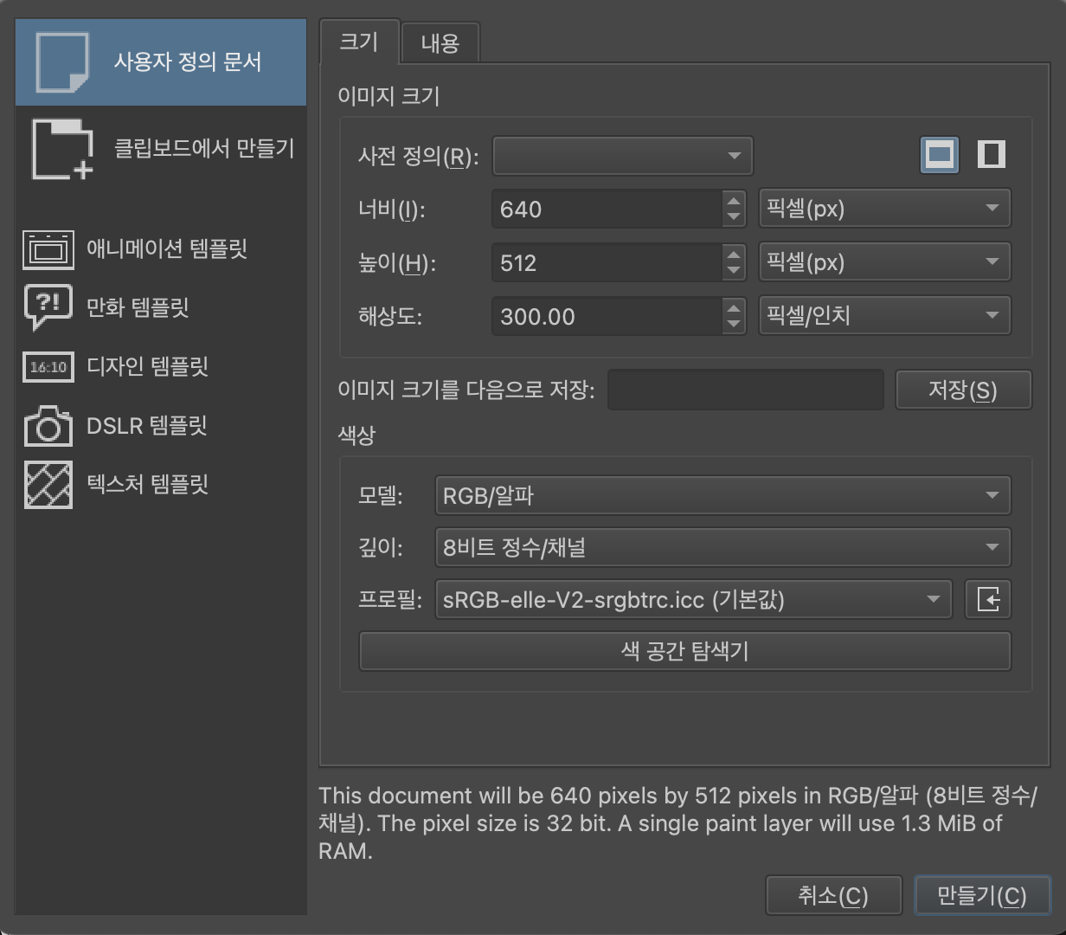Open the 모델 RGB/알파 dropdown
The image size is (1066, 935).
click(722, 496)
